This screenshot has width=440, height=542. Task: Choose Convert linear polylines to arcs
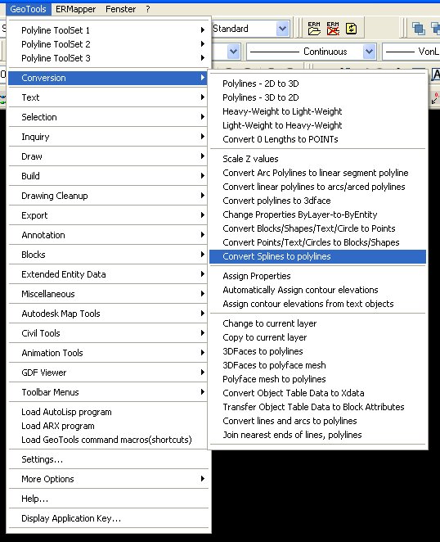point(317,187)
